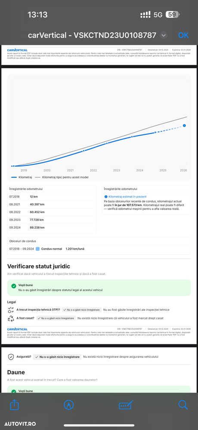Tap the recycle icon beside A fost casat
The image size is (198, 430).
click(11, 319)
